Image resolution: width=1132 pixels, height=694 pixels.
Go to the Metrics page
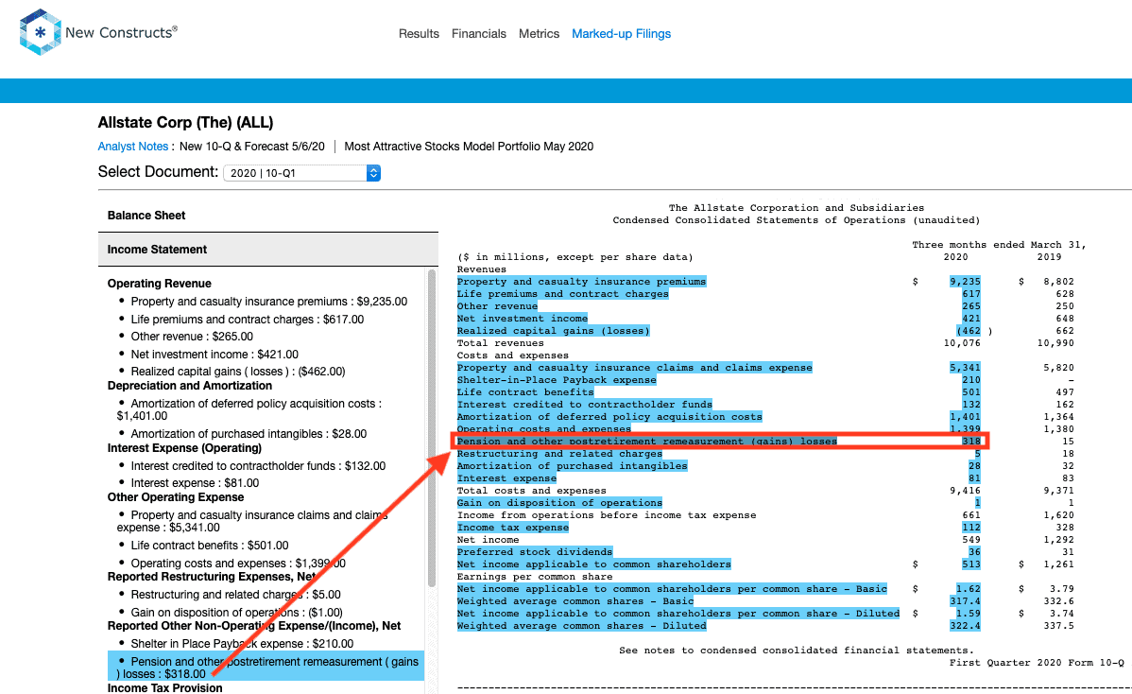coord(539,34)
